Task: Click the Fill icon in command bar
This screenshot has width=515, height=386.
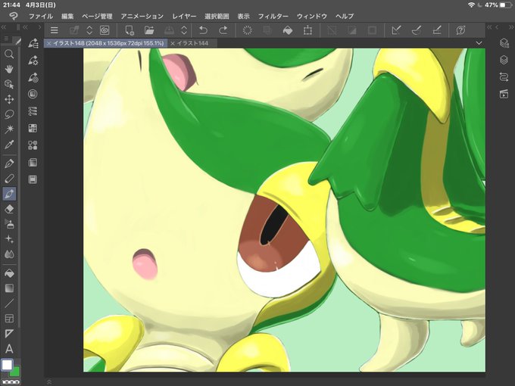Action: [287, 30]
